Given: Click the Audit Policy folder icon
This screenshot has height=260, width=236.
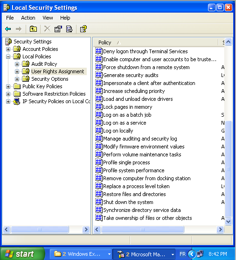Looking at the screenshot, I should click(26, 64).
